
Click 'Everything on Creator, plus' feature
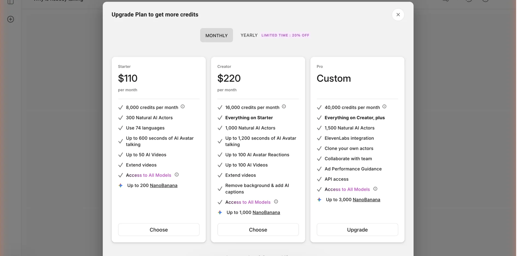coord(355,118)
